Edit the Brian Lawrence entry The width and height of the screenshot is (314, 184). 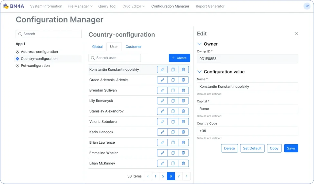coord(162,142)
